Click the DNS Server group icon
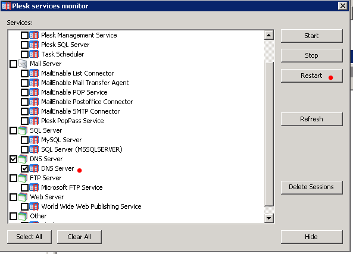The image size is (353, 254). coord(23,159)
